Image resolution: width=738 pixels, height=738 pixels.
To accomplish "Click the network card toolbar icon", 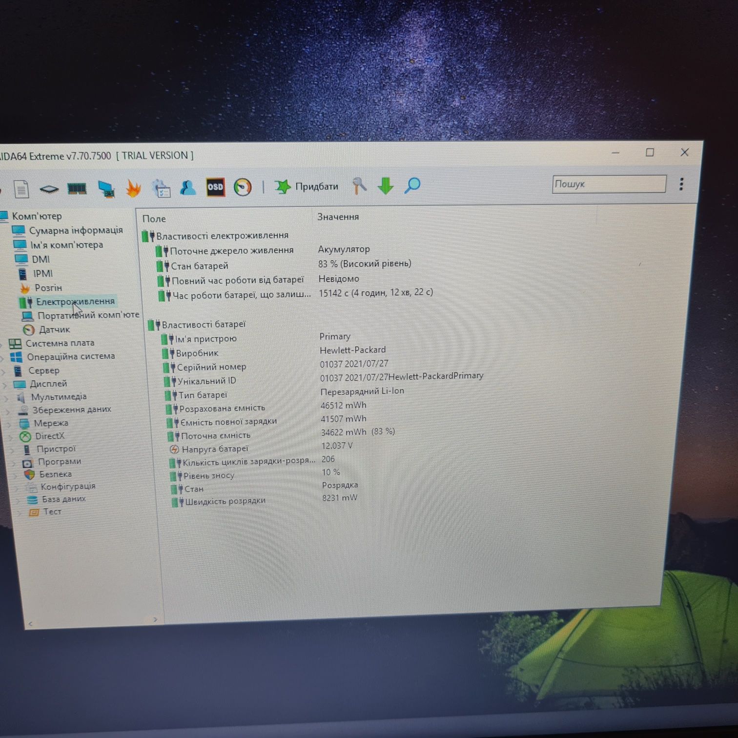I will click(x=106, y=188).
